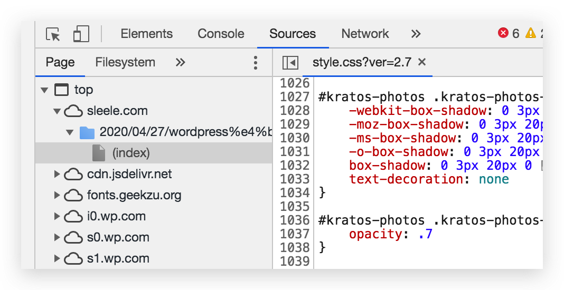Open the Elements tab
Screen dimensions: 564x290
coord(146,34)
